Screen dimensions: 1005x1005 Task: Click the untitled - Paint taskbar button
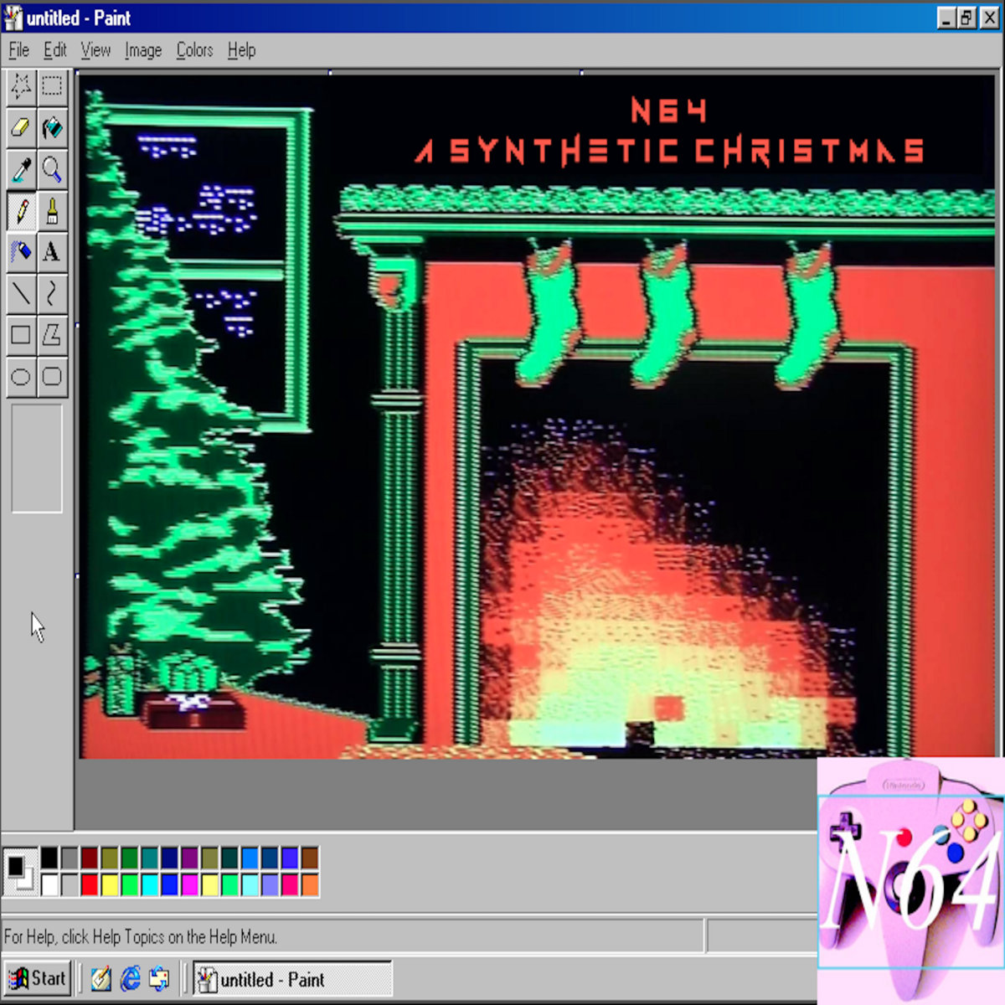[292, 979]
